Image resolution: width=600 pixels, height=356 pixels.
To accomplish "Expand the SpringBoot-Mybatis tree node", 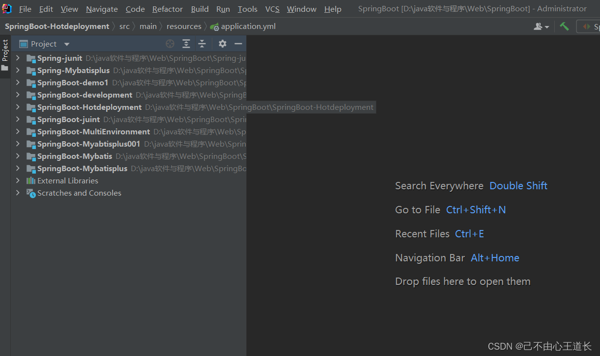I will (18, 156).
